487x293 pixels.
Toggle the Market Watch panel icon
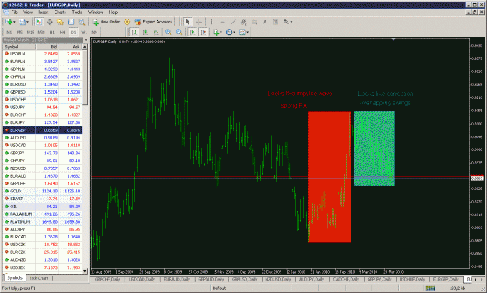pyautogui.click(x=39, y=22)
